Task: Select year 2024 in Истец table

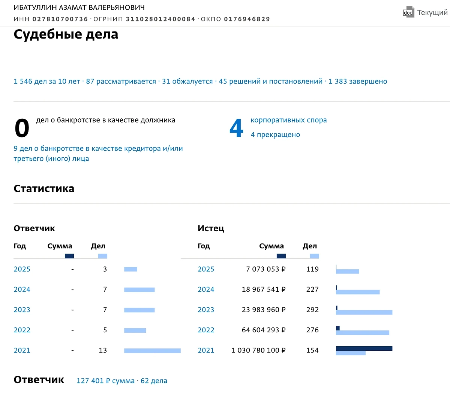Action: pos(206,289)
